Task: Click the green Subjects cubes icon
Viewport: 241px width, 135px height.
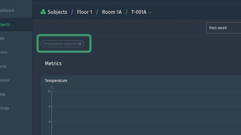Action: [43, 12]
